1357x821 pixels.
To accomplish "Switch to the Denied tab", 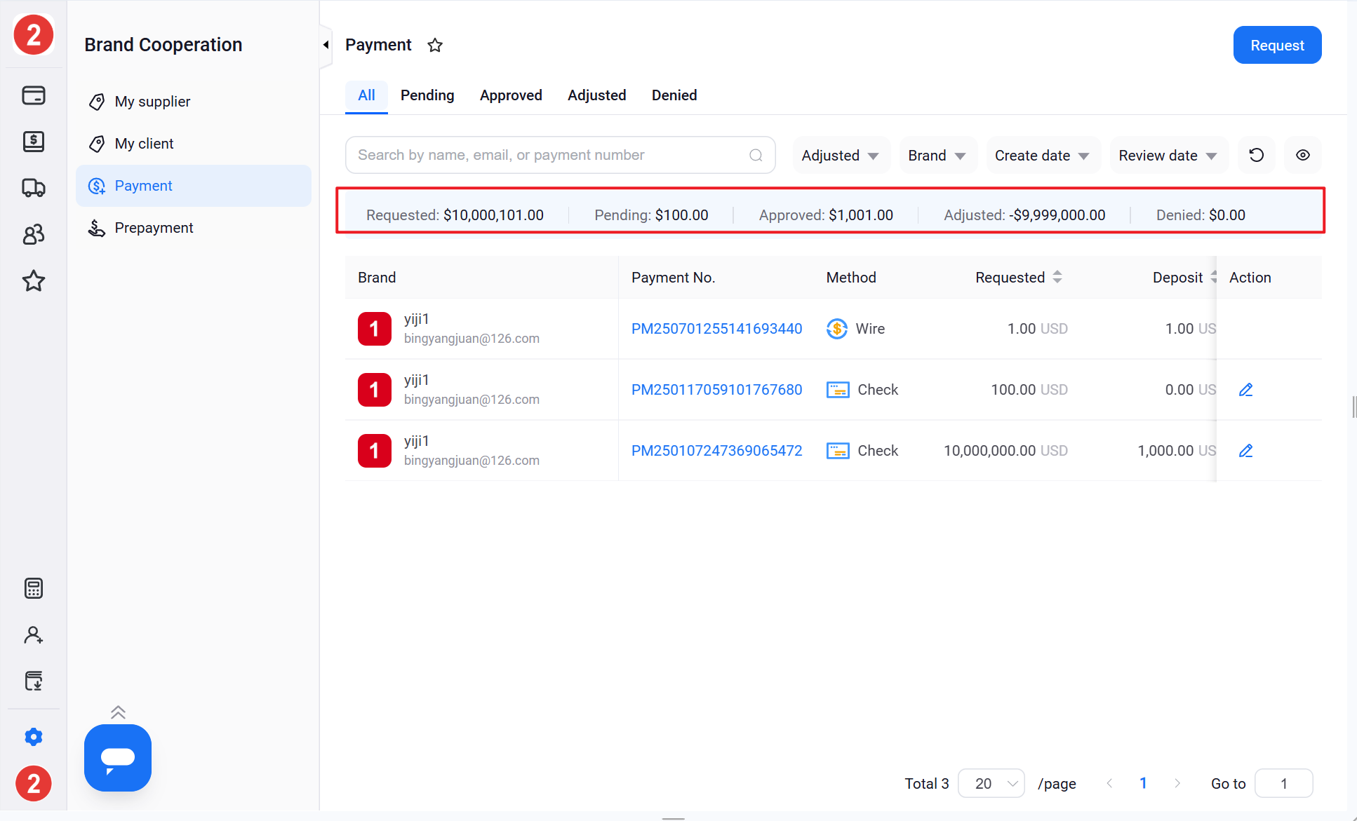I will (674, 95).
